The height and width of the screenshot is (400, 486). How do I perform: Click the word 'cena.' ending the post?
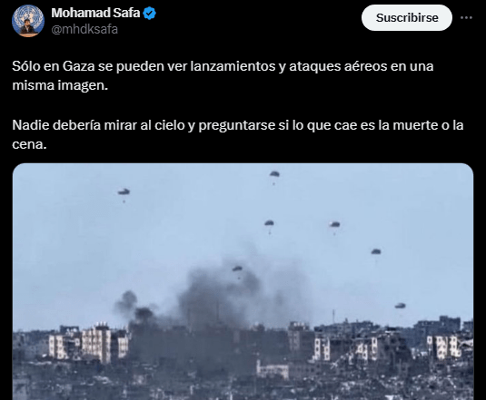click(x=29, y=144)
